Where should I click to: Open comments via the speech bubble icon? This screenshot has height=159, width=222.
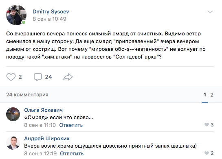click(38, 77)
